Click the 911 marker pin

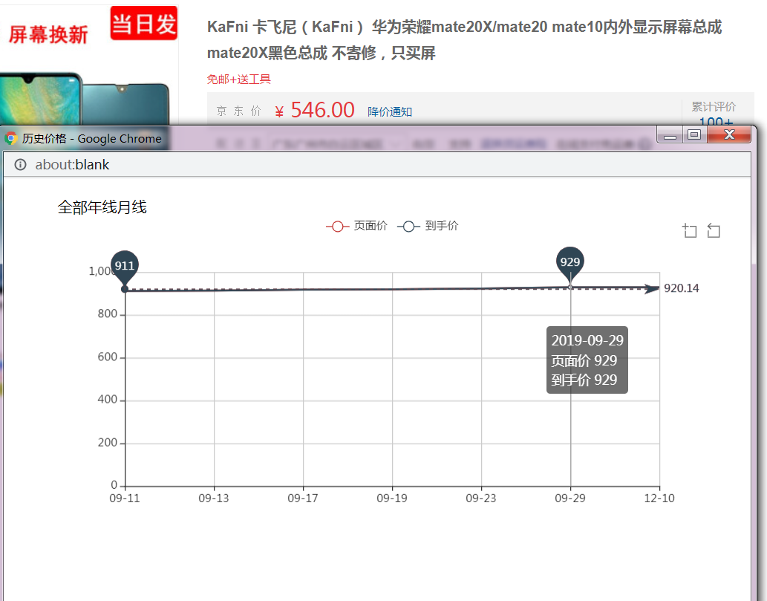tap(125, 267)
